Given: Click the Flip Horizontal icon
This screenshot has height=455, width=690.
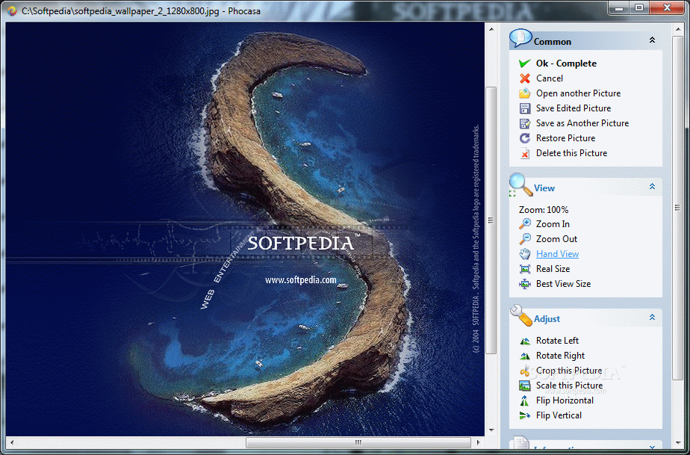Looking at the screenshot, I should [524, 400].
